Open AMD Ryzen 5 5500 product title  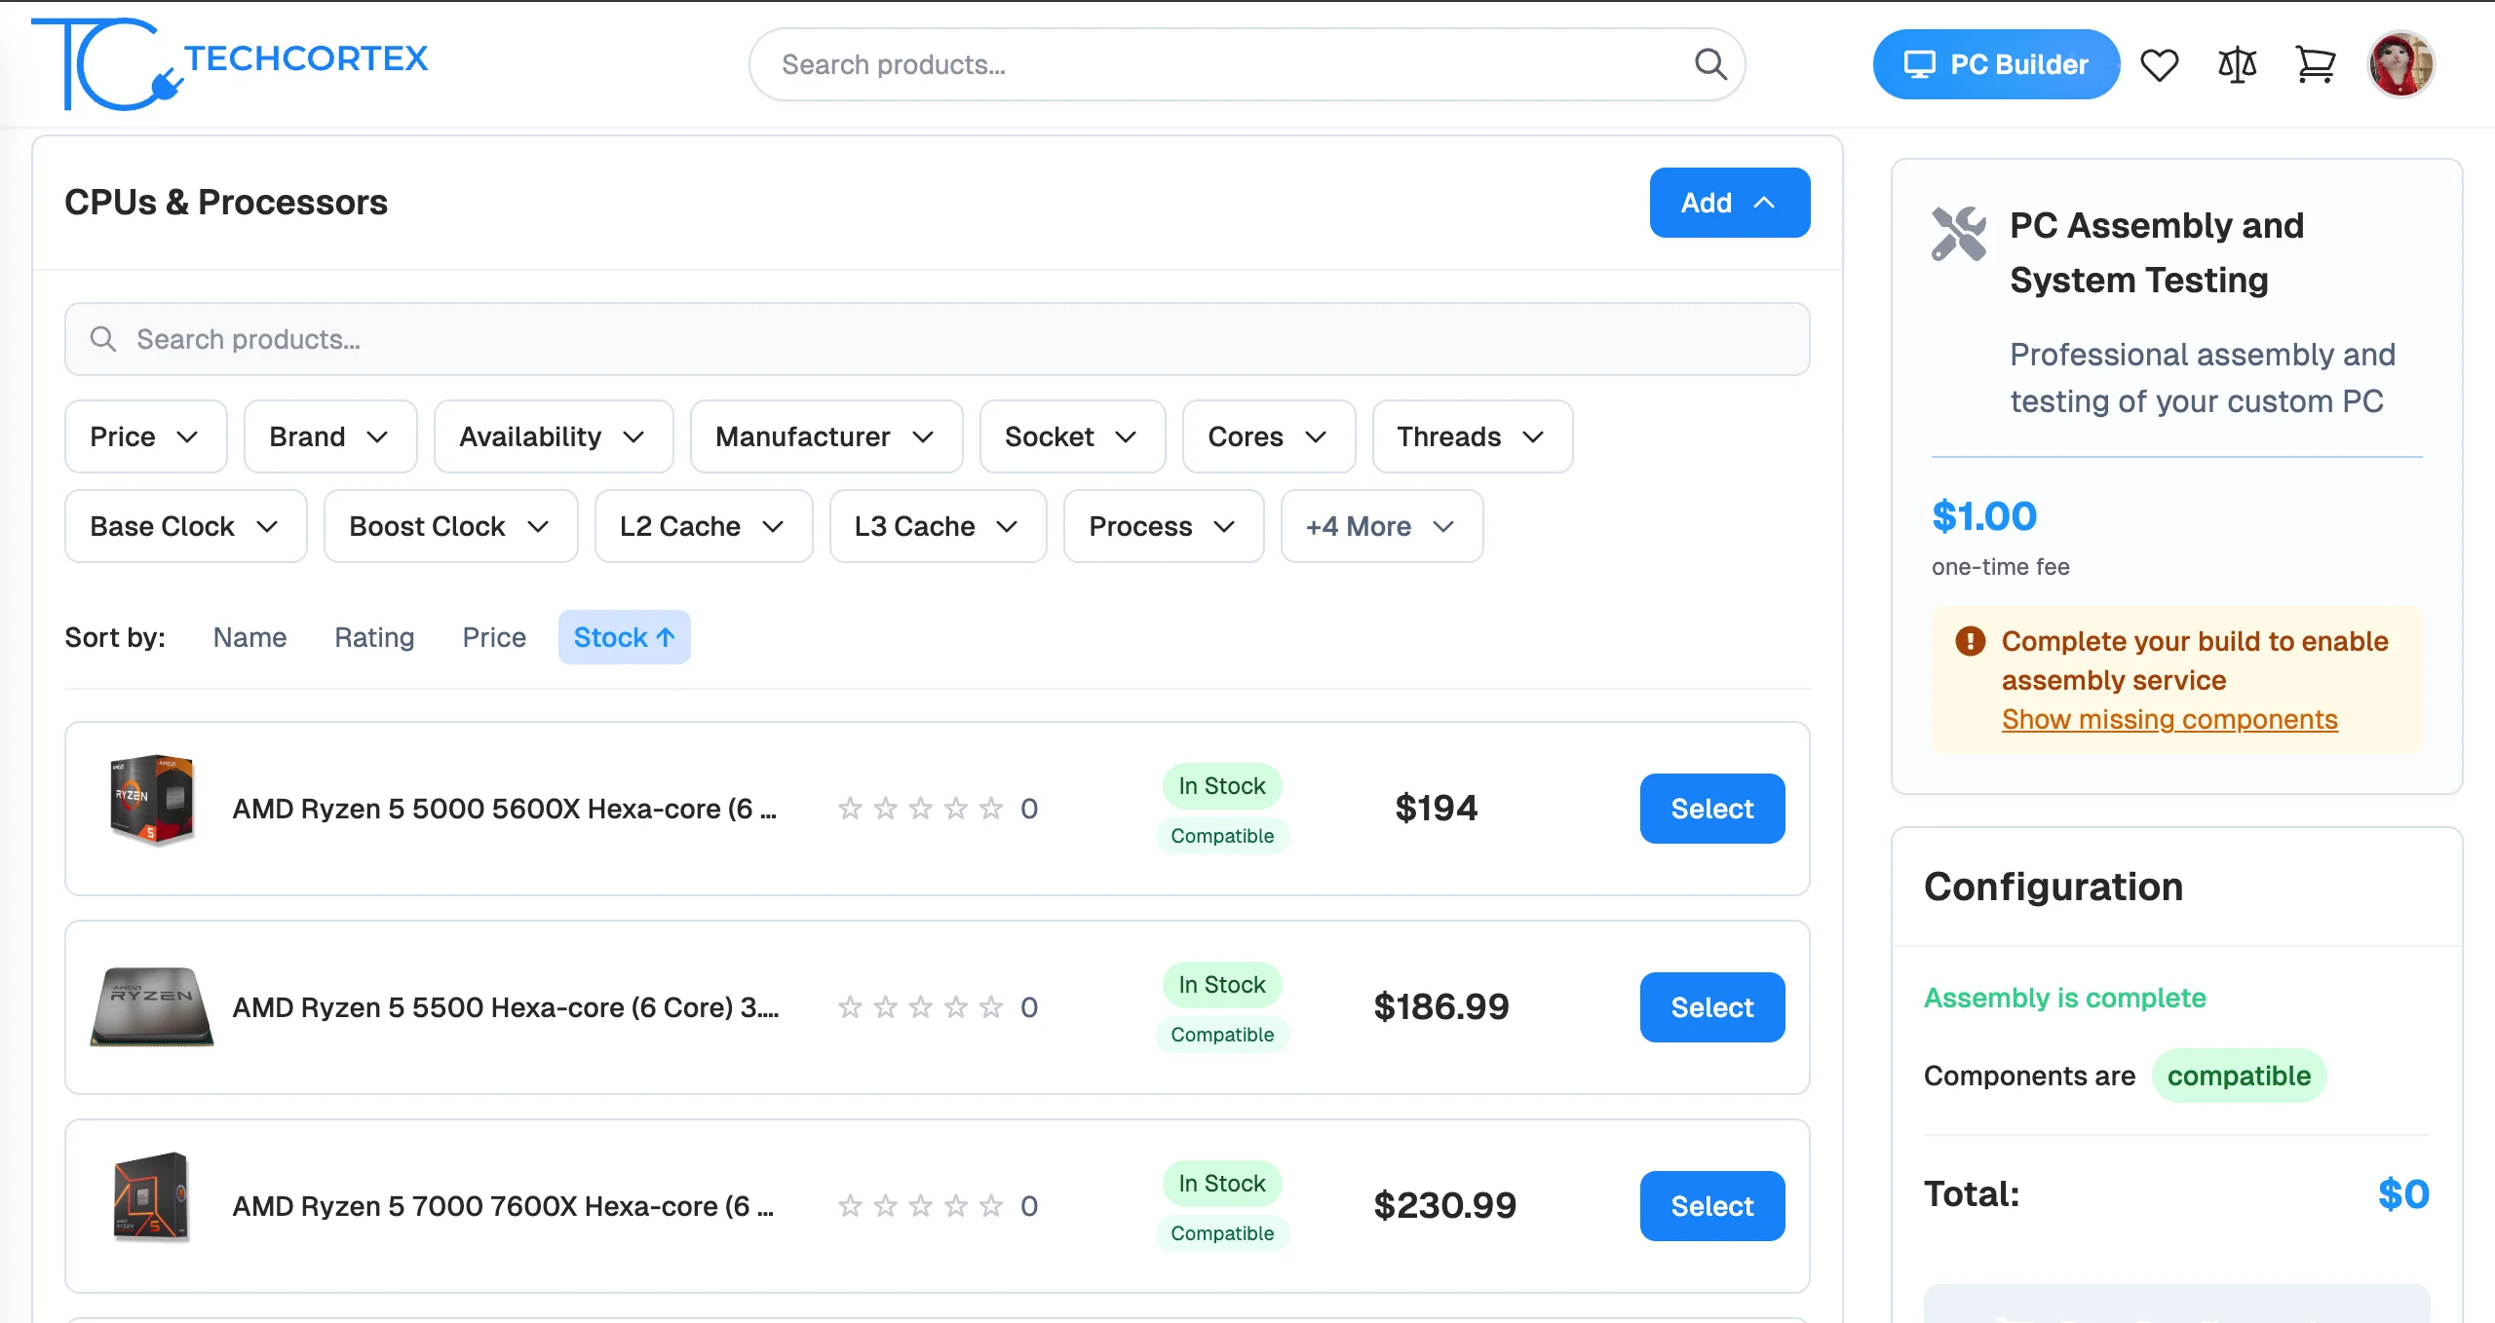pos(505,1007)
